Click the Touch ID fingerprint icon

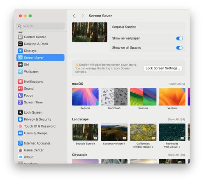click(x=20, y=126)
